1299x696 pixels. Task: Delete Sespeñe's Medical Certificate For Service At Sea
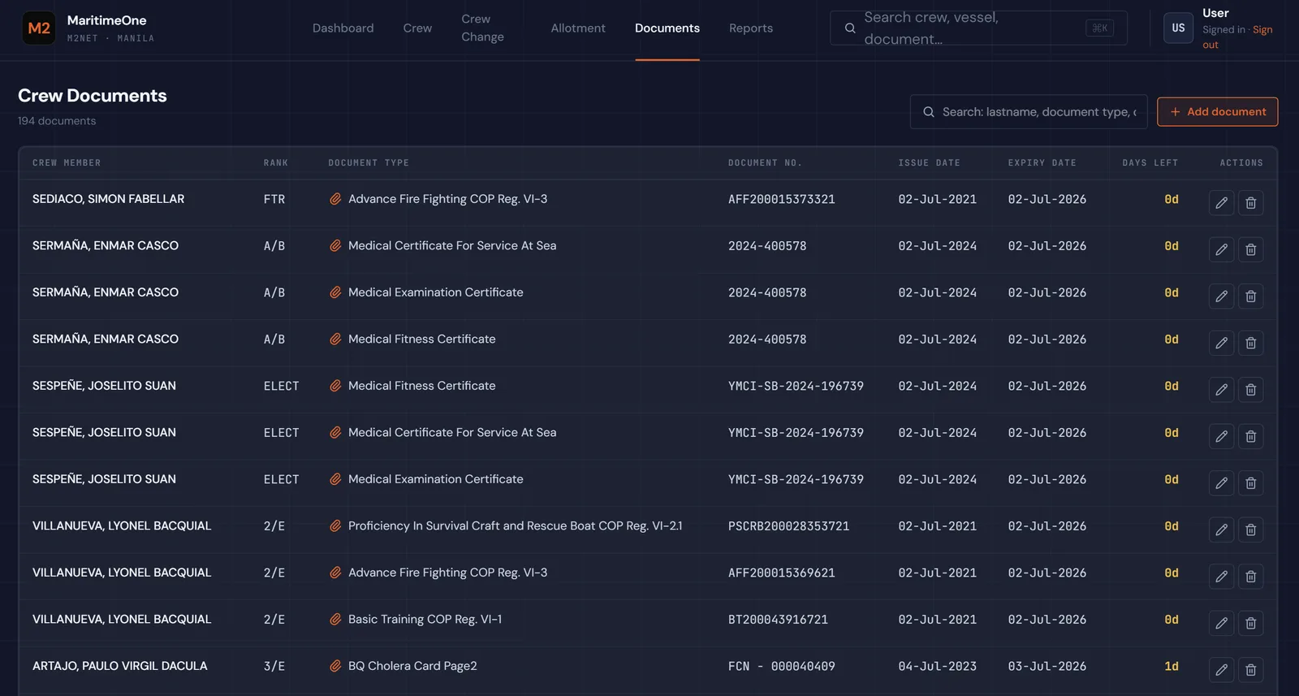[1250, 436]
